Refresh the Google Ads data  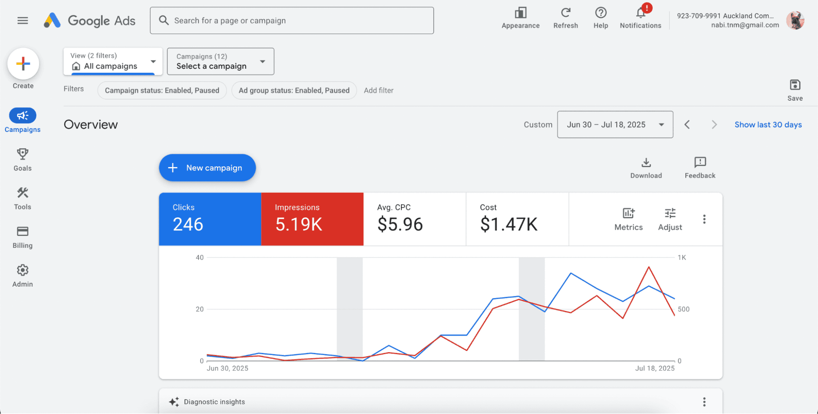(x=565, y=17)
